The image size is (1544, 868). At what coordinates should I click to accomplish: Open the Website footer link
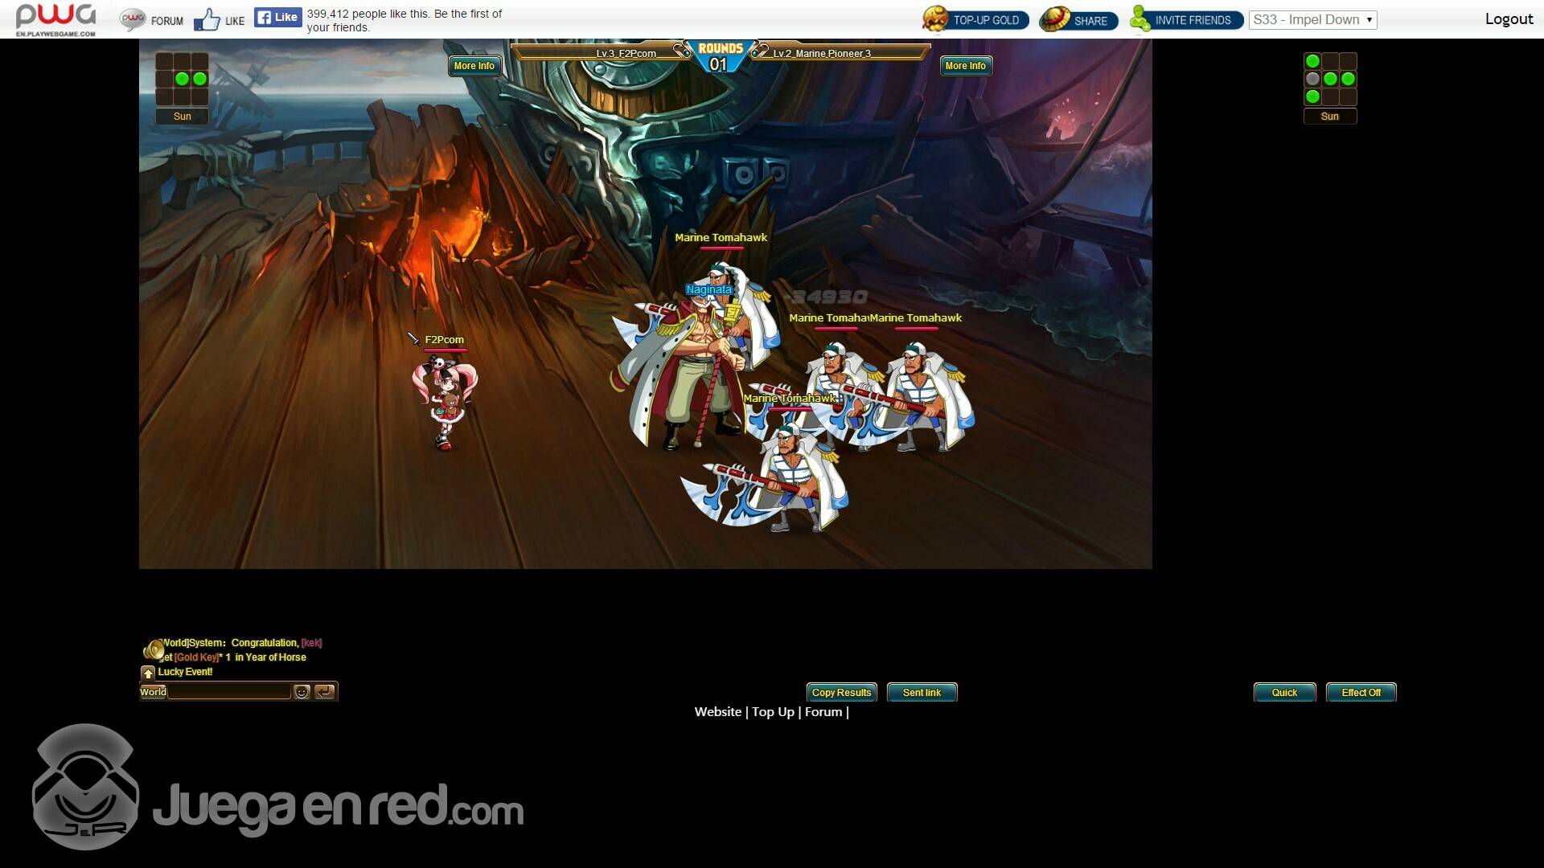pyautogui.click(x=717, y=712)
